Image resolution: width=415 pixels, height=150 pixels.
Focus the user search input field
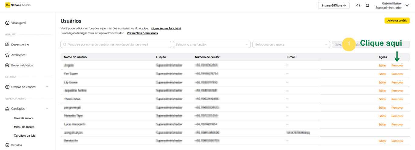click(116, 44)
